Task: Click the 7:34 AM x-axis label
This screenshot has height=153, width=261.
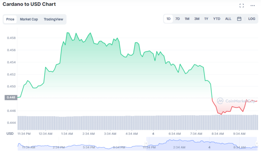Action: (196, 134)
